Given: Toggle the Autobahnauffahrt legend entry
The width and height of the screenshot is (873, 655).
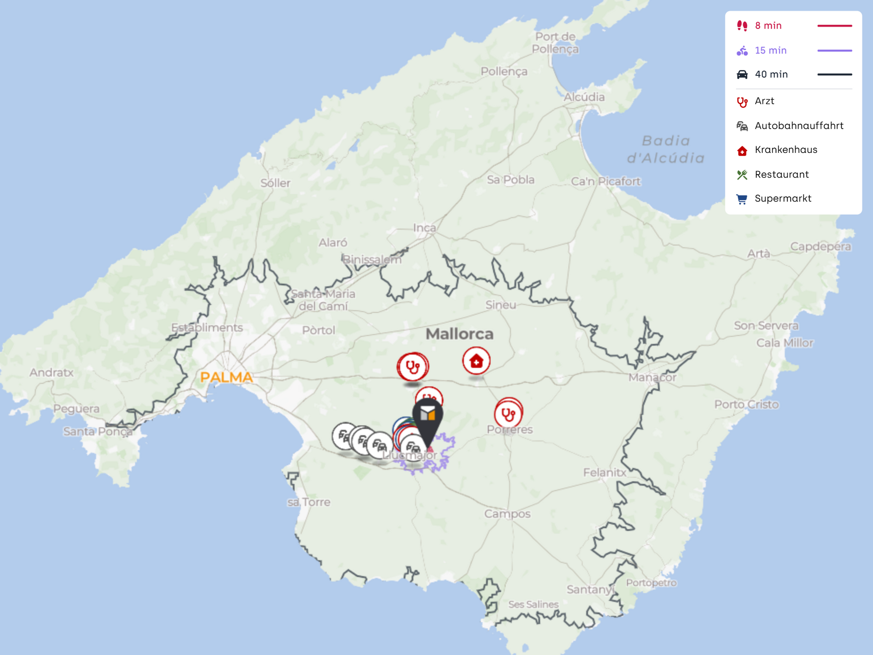Looking at the screenshot, I should click(x=798, y=126).
